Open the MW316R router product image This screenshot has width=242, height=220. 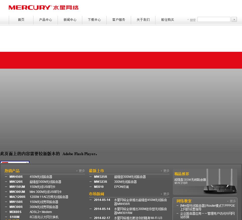click(x=220, y=182)
